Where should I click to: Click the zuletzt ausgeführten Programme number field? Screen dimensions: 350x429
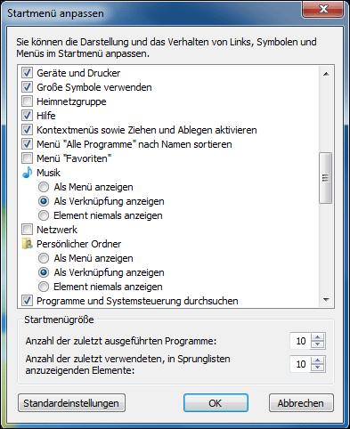[x=300, y=341]
